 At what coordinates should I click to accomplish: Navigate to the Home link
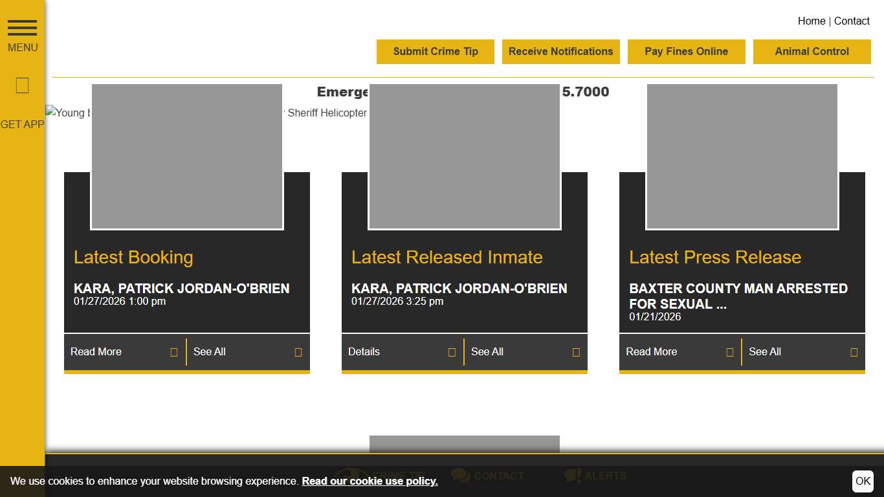click(811, 21)
